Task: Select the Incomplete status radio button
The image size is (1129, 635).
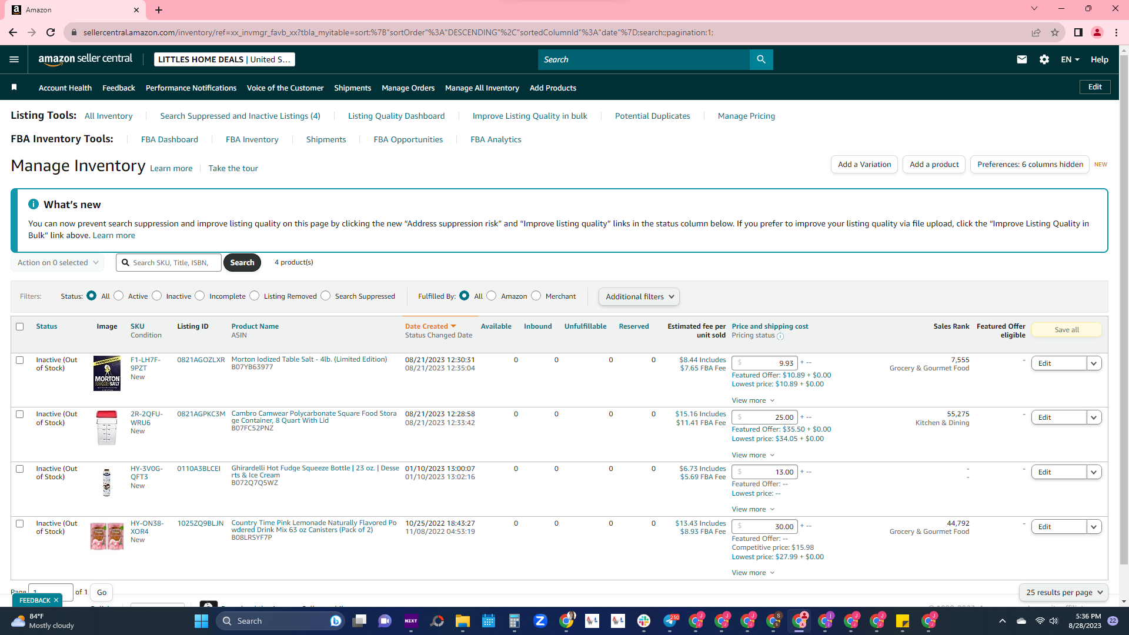Action: pyautogui.click(x=200, y=296)
